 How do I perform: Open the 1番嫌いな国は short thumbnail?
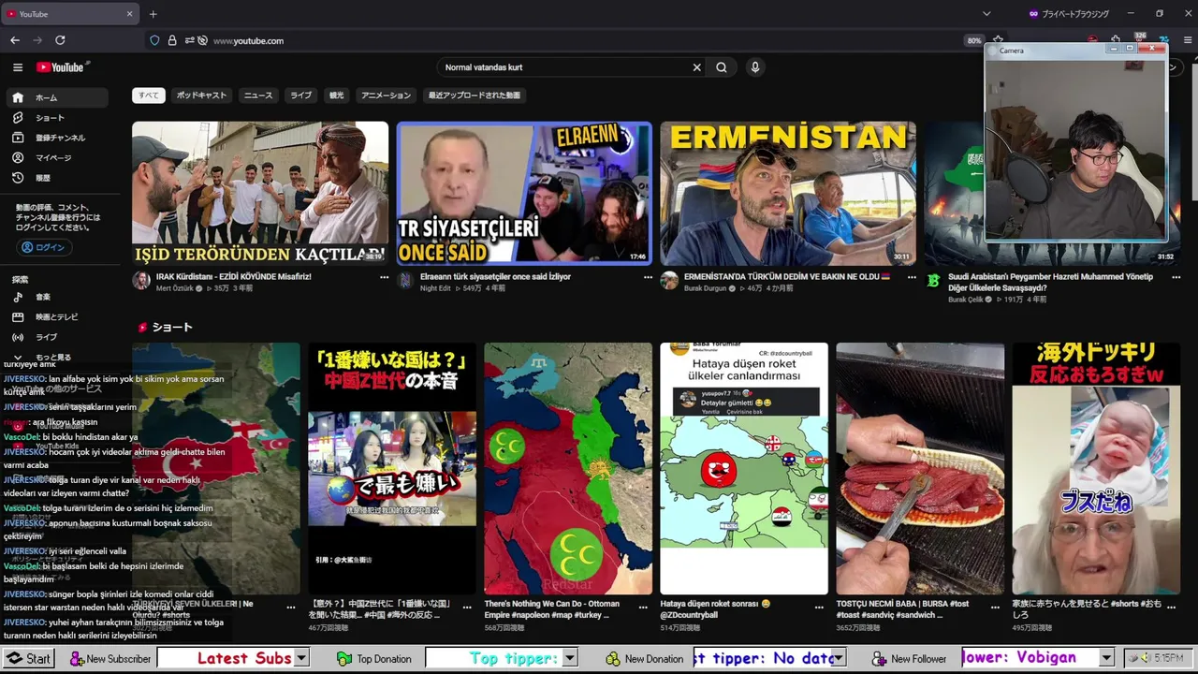(392, 468)
